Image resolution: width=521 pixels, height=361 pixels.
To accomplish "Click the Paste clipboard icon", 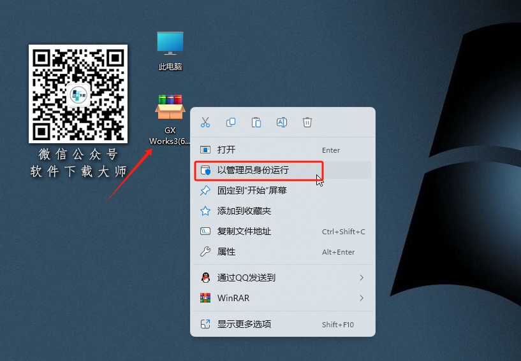I will 256,122.
